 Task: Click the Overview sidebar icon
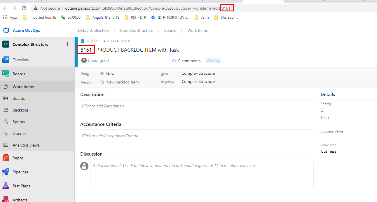(6, 60)
